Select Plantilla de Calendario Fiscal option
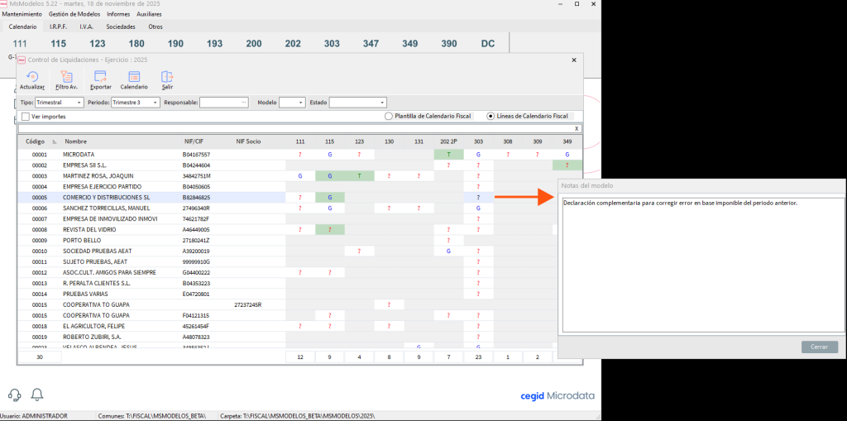Viewport: 847px width, 421px height. [x=389, y=117]
